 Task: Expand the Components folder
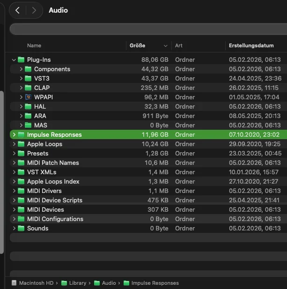point(21,69)
